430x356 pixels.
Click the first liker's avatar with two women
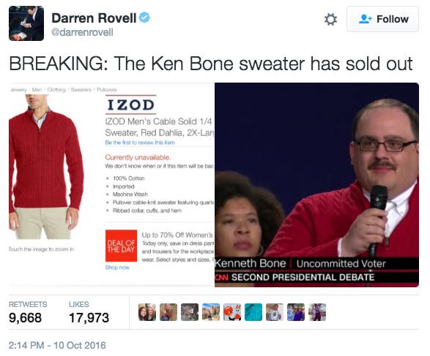coord(147,312)
